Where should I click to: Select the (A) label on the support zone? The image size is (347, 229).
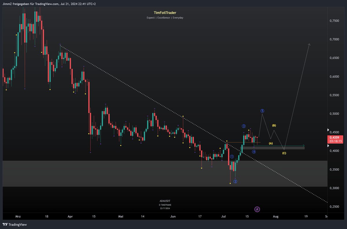tap(271, 143)
